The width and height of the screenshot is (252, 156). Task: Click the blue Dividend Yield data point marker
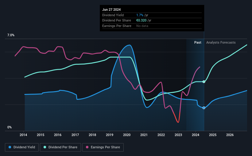point(204,108)
